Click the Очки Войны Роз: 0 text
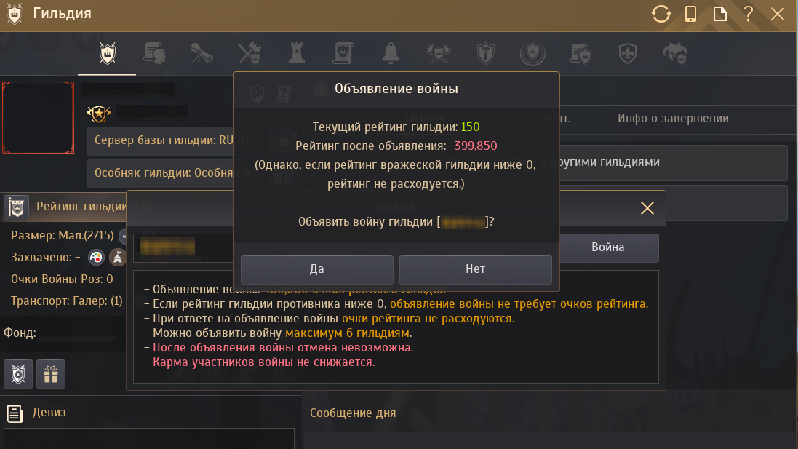The image size is (798, 449). 62,279
